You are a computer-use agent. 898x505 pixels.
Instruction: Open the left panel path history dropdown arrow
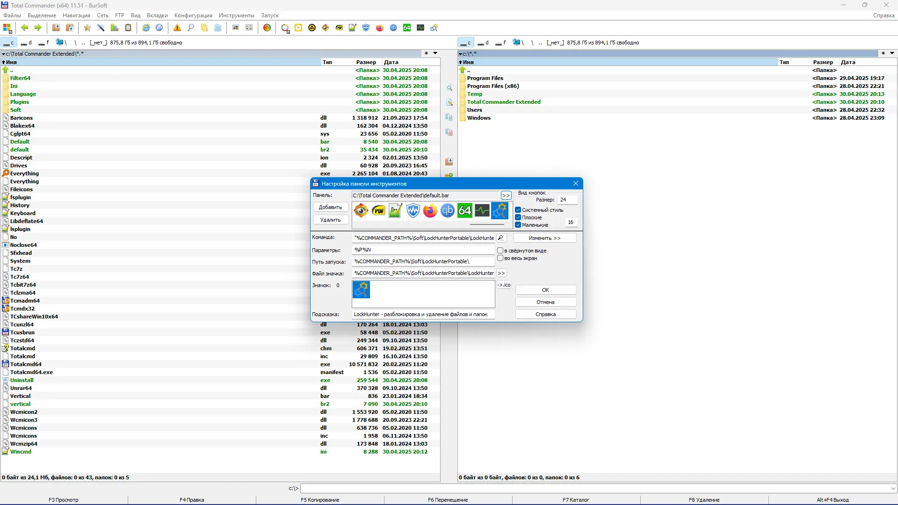click(435, 53)
